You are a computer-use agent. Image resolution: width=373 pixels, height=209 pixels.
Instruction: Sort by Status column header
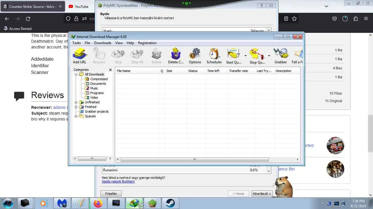[196, 71]
